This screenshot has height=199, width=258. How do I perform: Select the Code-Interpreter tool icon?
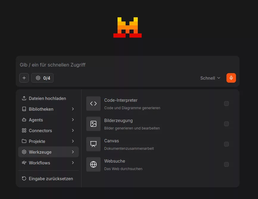click(93, 104)
